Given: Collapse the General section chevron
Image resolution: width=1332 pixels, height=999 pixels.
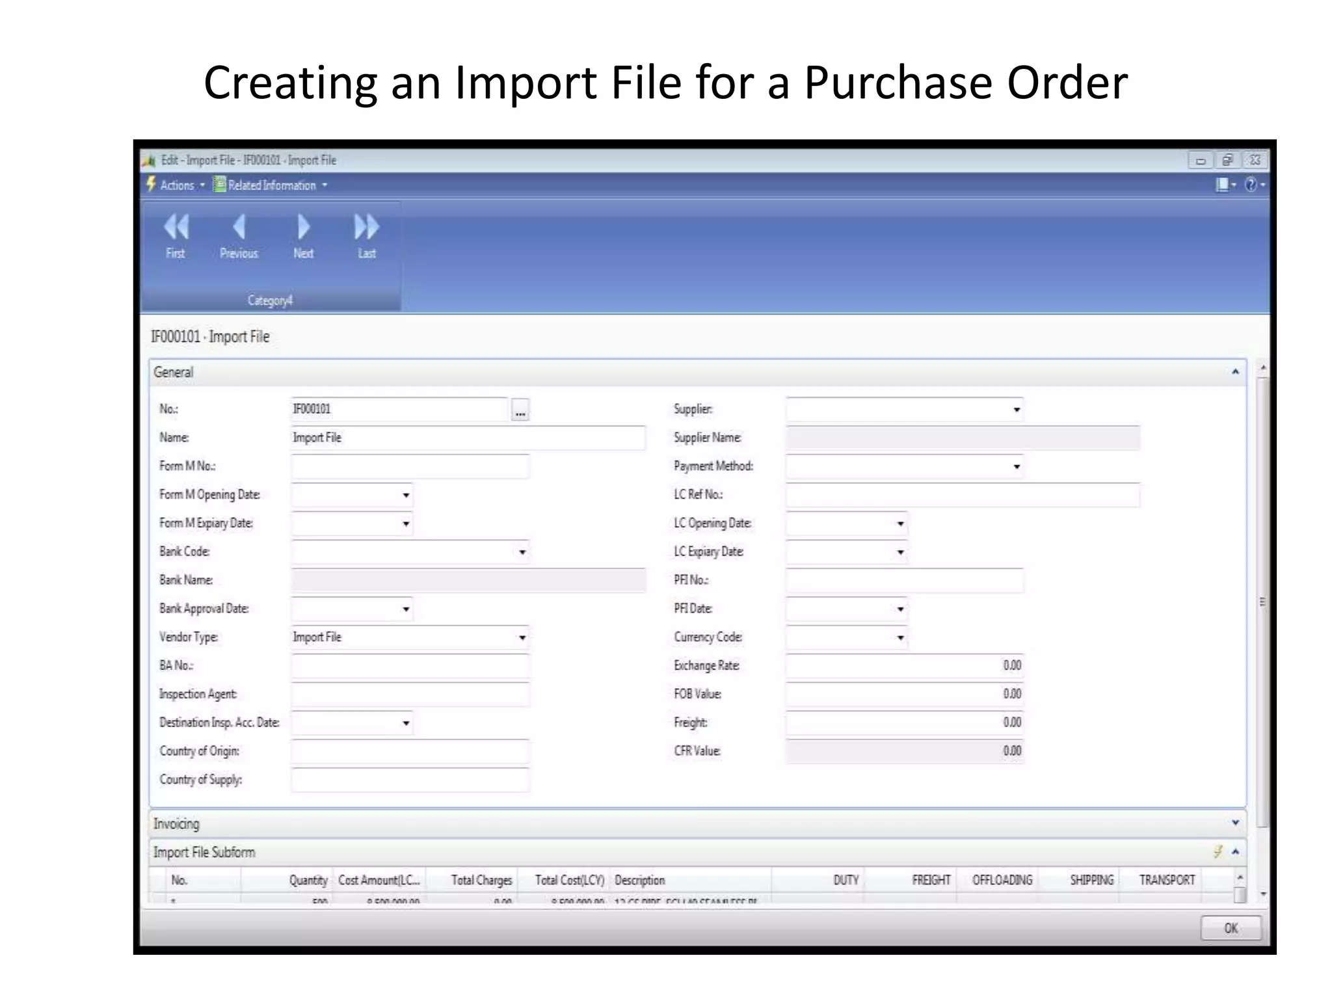Looking at the screenshot, I should coord(1235,372).
